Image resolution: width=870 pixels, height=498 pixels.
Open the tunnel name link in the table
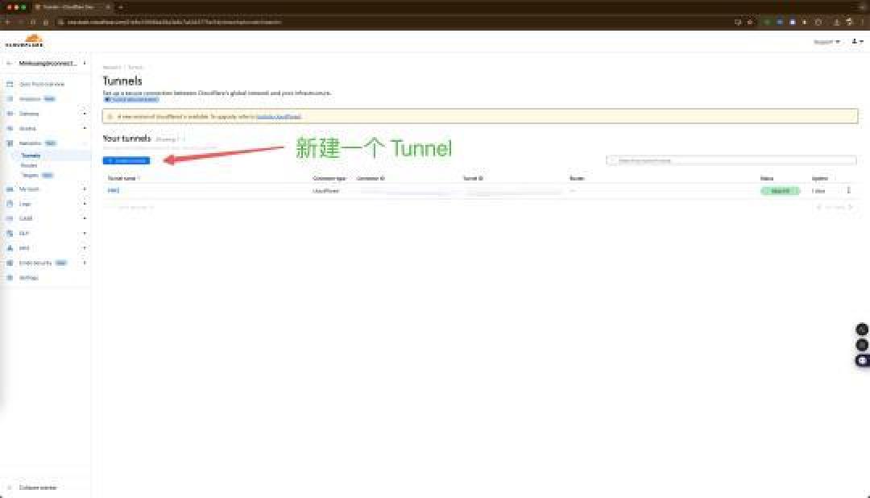(x=114, y=190)
